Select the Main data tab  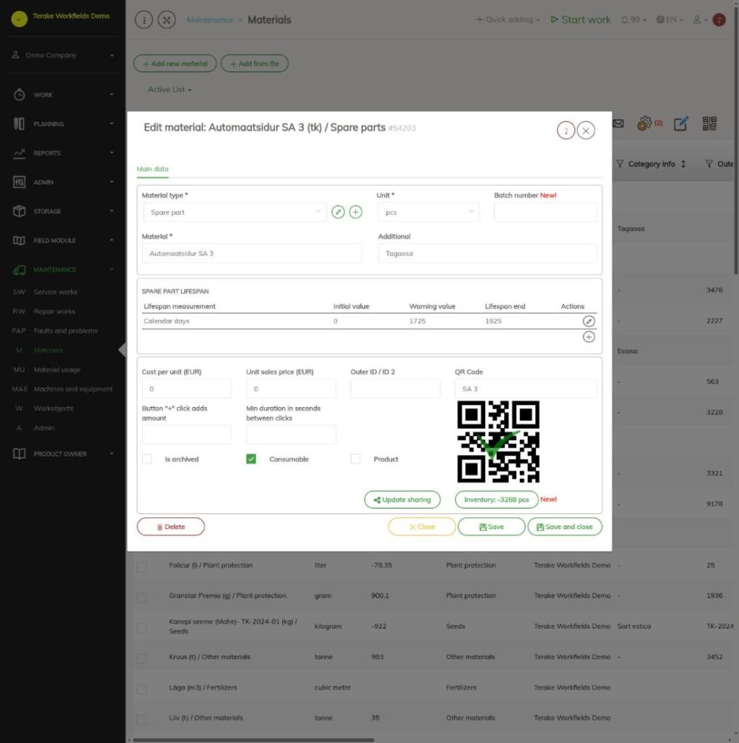click(x=152, y=168)
